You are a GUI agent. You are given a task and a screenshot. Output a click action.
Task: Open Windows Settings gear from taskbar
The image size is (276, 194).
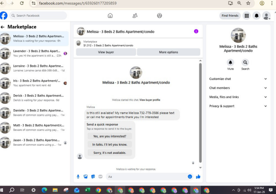pos(34,190)
